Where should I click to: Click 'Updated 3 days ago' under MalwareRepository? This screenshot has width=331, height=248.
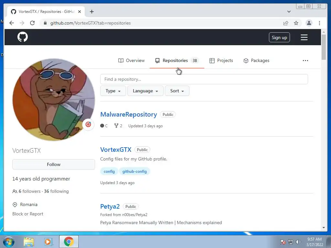point(145,126)
